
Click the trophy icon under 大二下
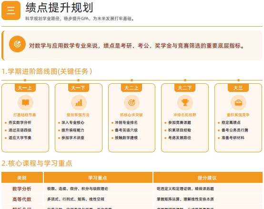[185, 102]
